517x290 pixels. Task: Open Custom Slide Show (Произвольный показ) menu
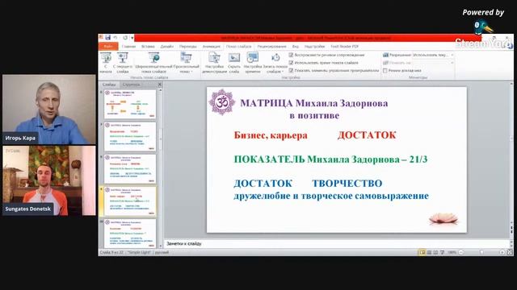[187, 63]
